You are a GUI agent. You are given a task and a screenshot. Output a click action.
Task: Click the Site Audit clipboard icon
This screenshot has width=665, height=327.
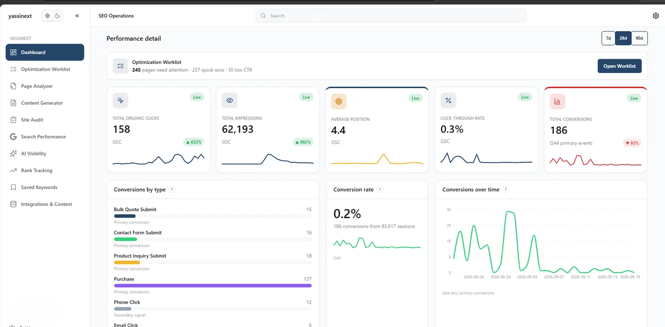pyautogui.click(x=13, y=120)
